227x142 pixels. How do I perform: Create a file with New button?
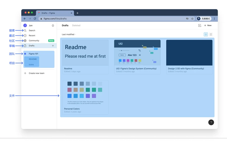click(208, 25)
